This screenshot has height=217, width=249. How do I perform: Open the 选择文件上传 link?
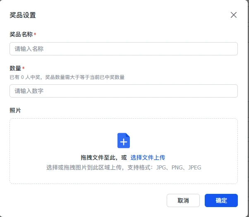(148, 157)
